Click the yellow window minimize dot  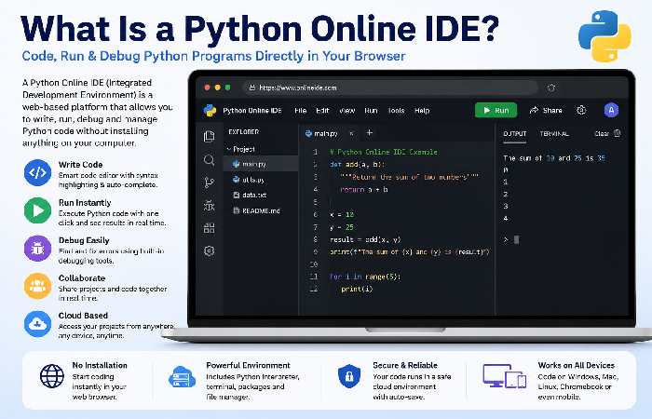click(x=217, y=88)
